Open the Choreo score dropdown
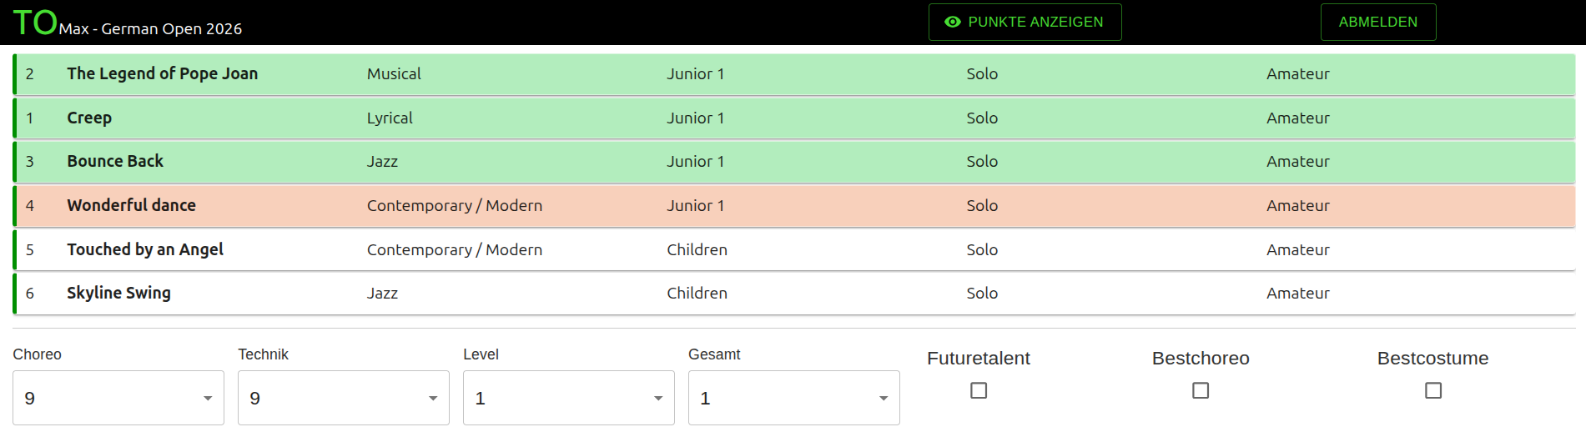 (118, 398)
